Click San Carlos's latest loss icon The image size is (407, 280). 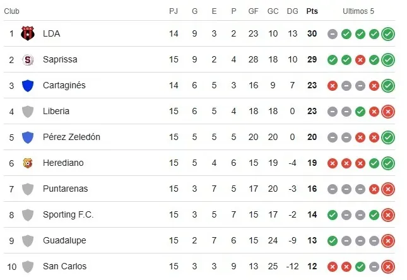[x=388, y=266]
